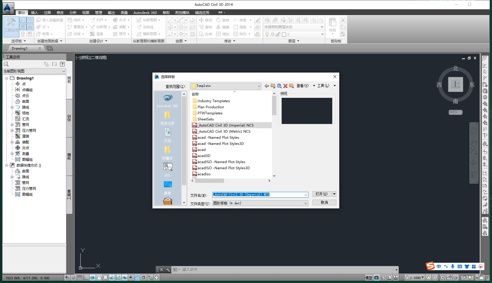The image size is (492, 283).
Task: Open the Autodesk 360 ribbon tab
Action: coord(145,12)
